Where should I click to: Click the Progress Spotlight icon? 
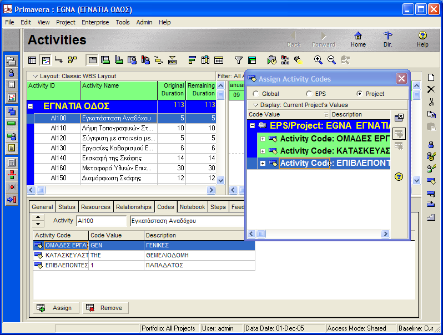(x=299, y=60)
